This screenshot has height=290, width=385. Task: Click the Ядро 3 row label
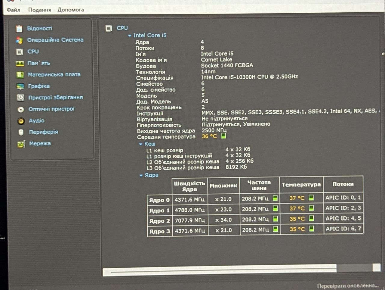(160, 232)
